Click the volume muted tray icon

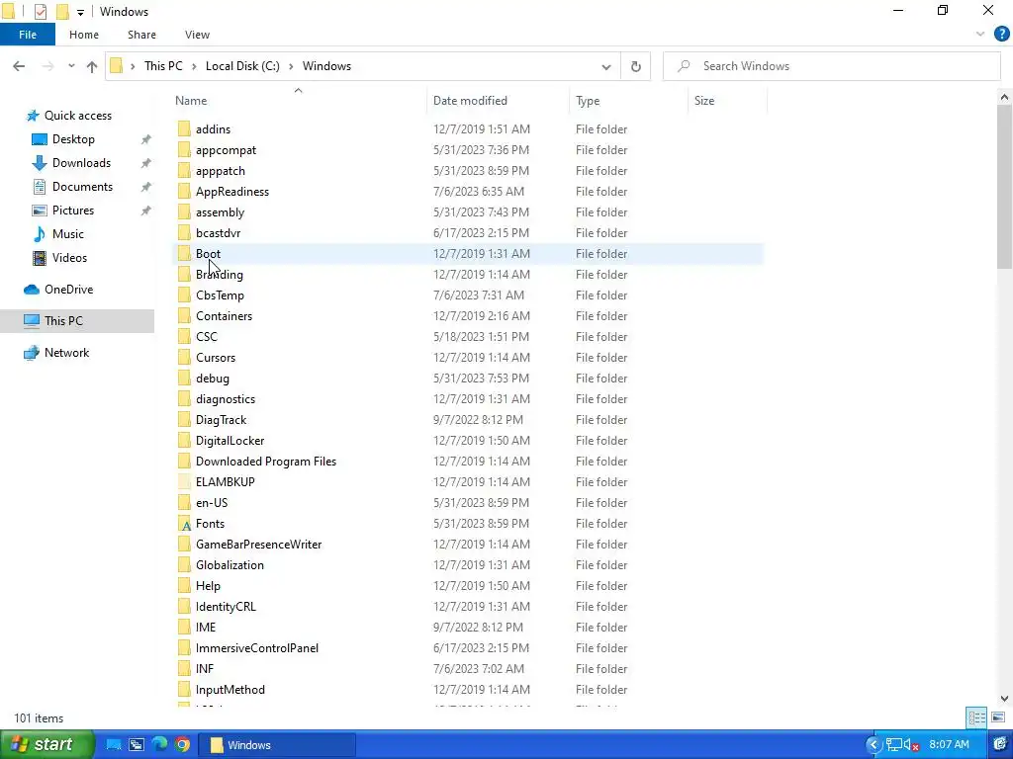911,745
